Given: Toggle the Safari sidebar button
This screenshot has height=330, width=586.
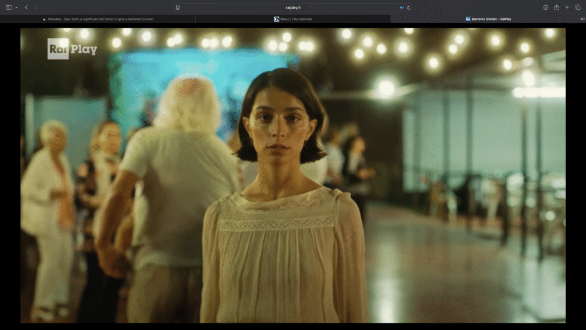Looking at the screenshot, I should click(x=9, y=7).
